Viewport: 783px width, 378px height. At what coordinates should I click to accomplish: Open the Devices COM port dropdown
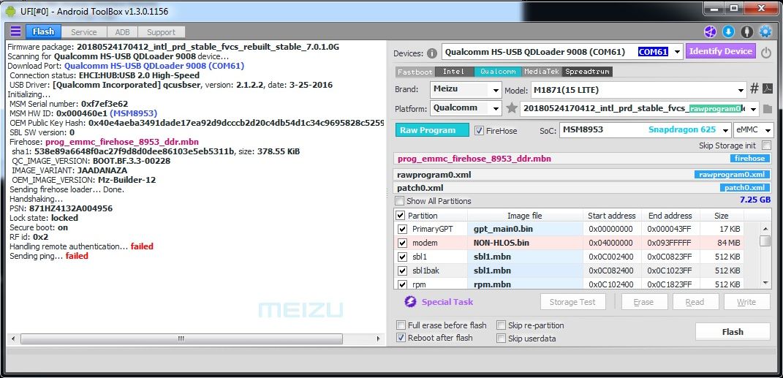tap(677, 52)
